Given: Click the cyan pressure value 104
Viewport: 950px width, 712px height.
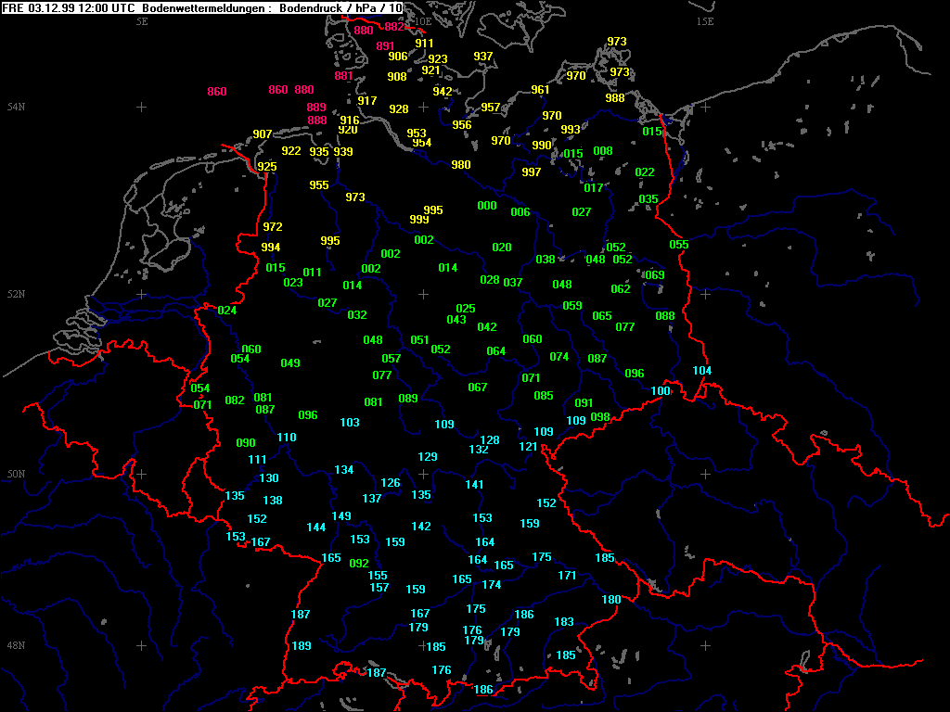Looking at the screenshot, I should tap(702, 371).
